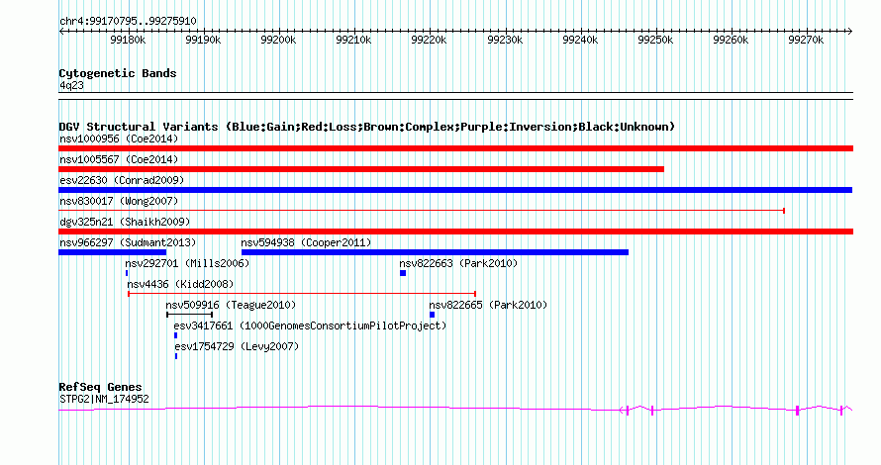Click the chr4:99170795..99275910 coordinate label
Screen dimensions: 881x465
tap(128, 22)
